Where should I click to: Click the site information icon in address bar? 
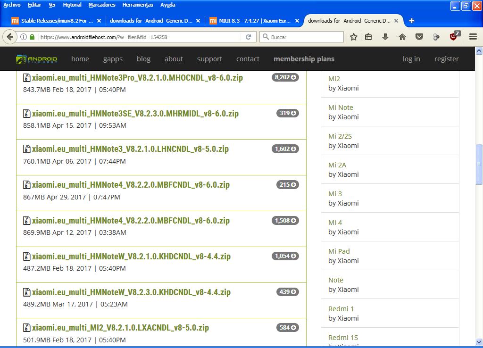click(x=24, y=37)
